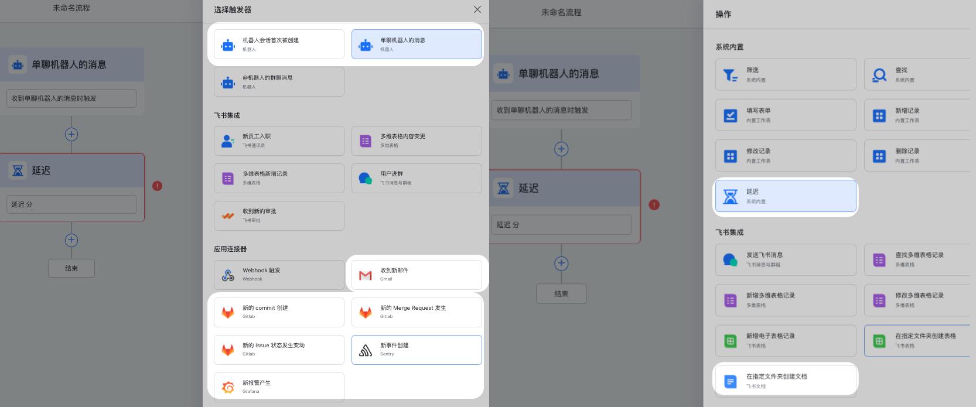
Task: Select the 新员工入职 person icon
Action: (228, 141)
